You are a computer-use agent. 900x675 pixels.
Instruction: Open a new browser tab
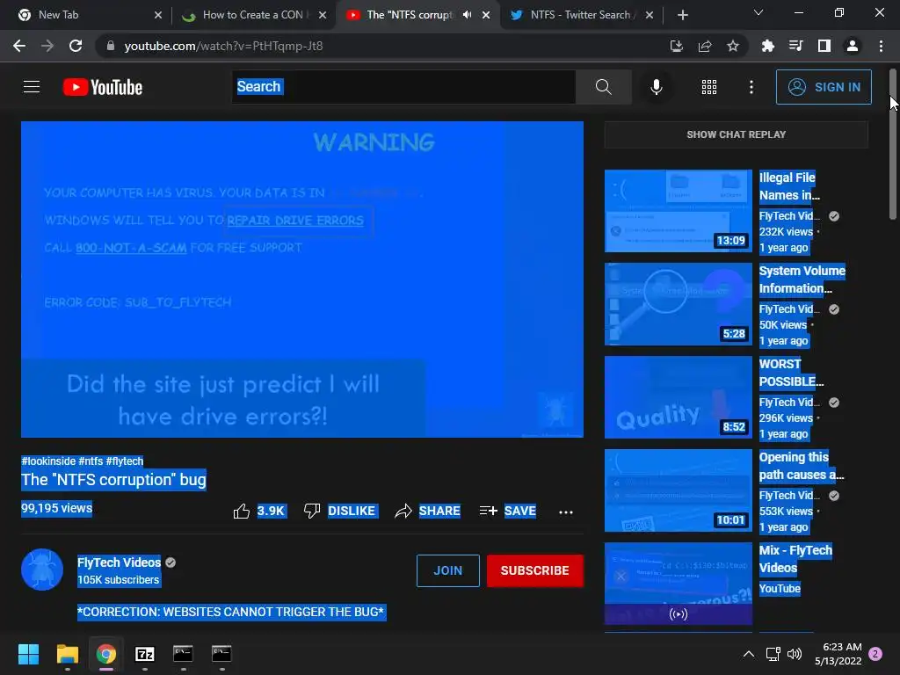[x=682, y=15]
